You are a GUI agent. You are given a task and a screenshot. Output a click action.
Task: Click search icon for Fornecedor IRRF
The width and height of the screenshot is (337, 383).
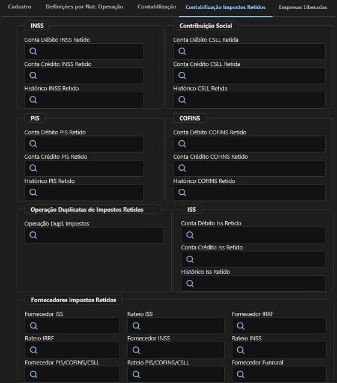(240, 326)
